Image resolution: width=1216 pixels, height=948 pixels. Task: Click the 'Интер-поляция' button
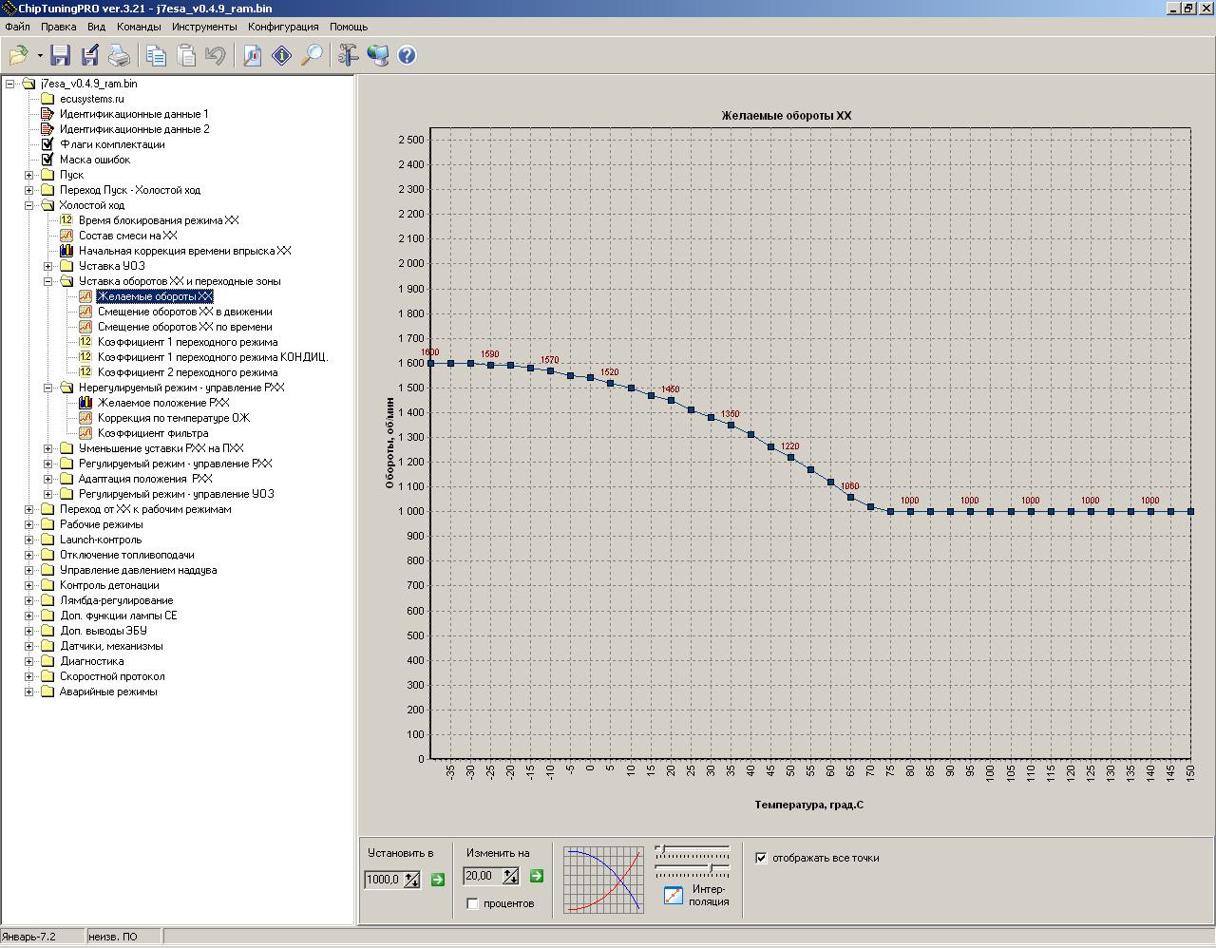[x=674, y=895]
